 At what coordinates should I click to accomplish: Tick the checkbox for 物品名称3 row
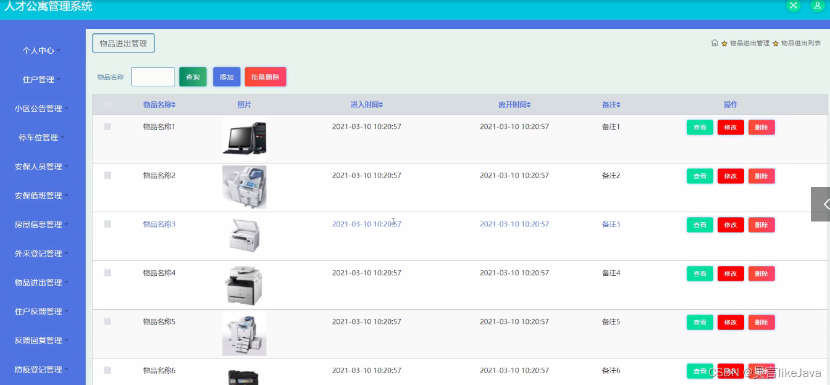click(107, 224)
